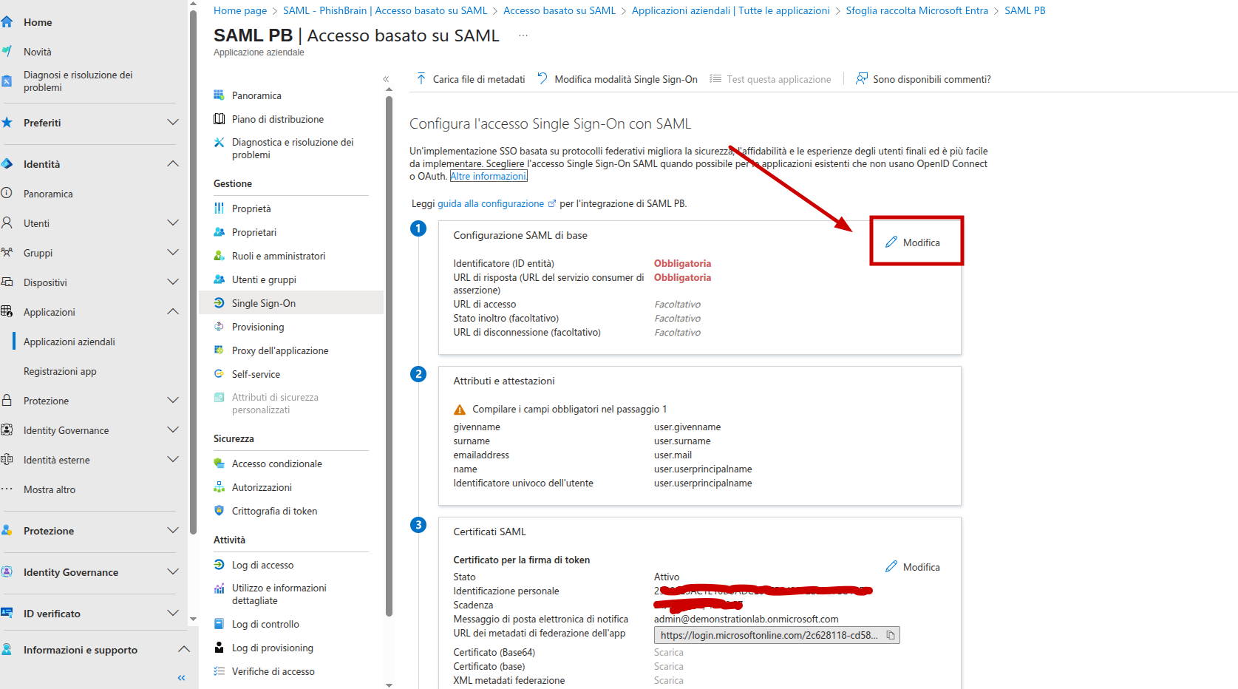The height and width of the screenshot is (689, 1238).
Task: Click Diagnostica e risoluzione wrench icon
Action: (x=219, y=143)
